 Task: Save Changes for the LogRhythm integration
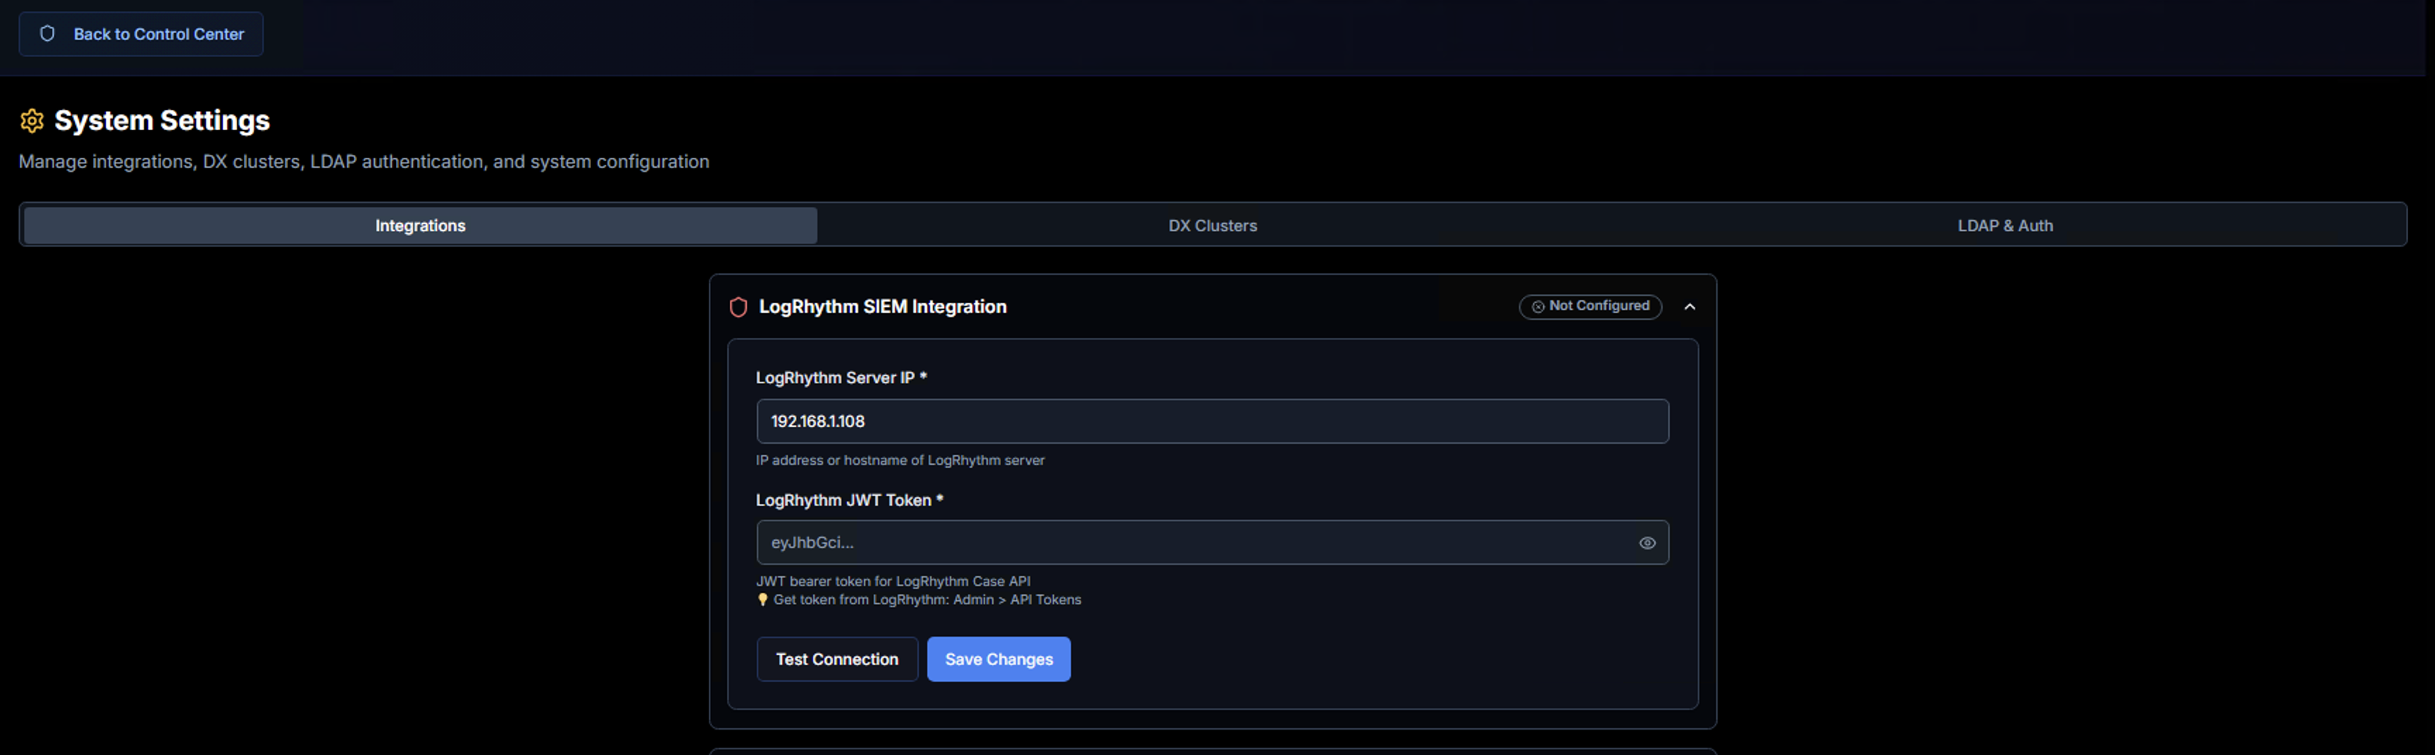(x=998, y=659)
